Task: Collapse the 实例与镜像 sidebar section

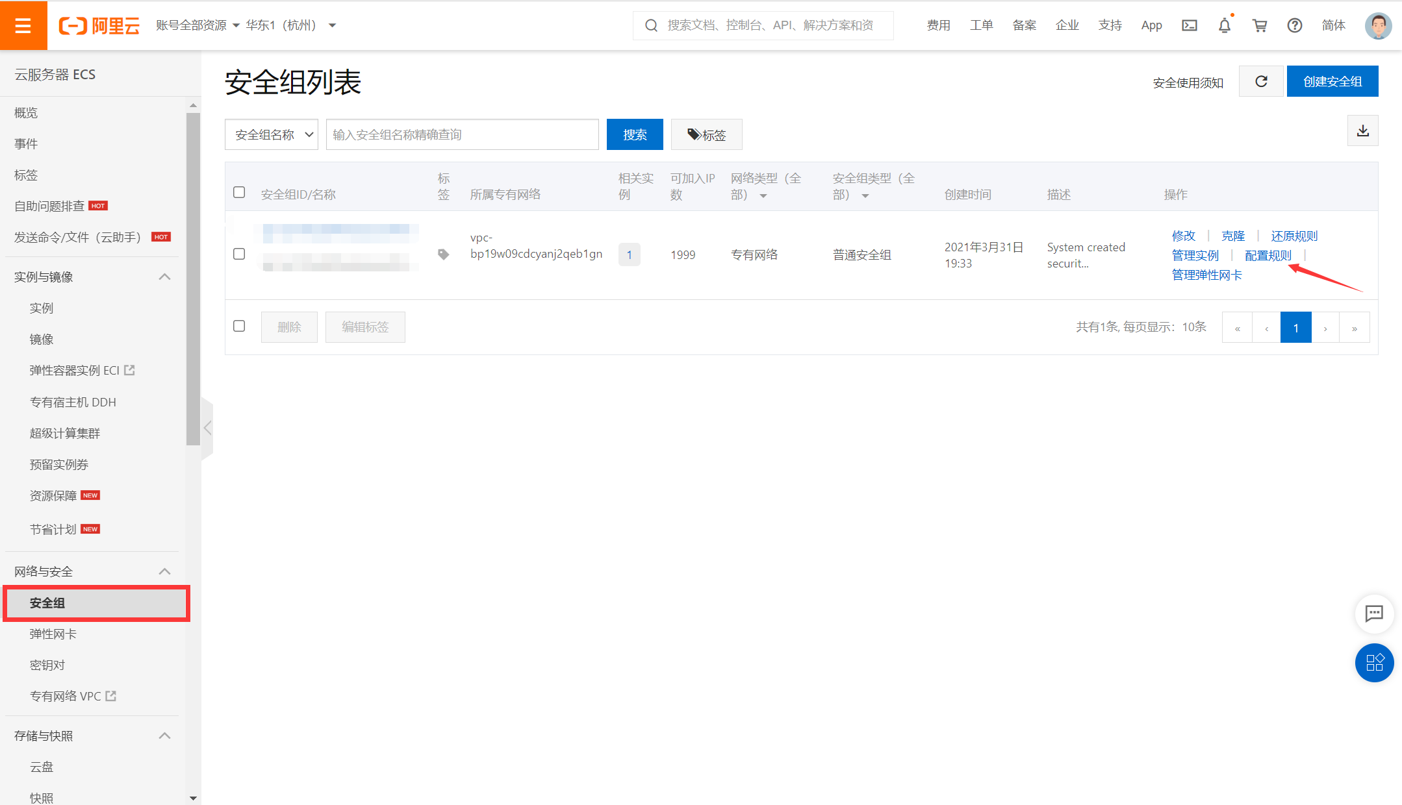Action: point(164,277)
